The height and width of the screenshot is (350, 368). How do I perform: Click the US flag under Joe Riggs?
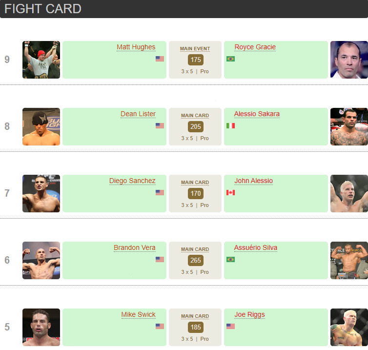coord(230,327)
